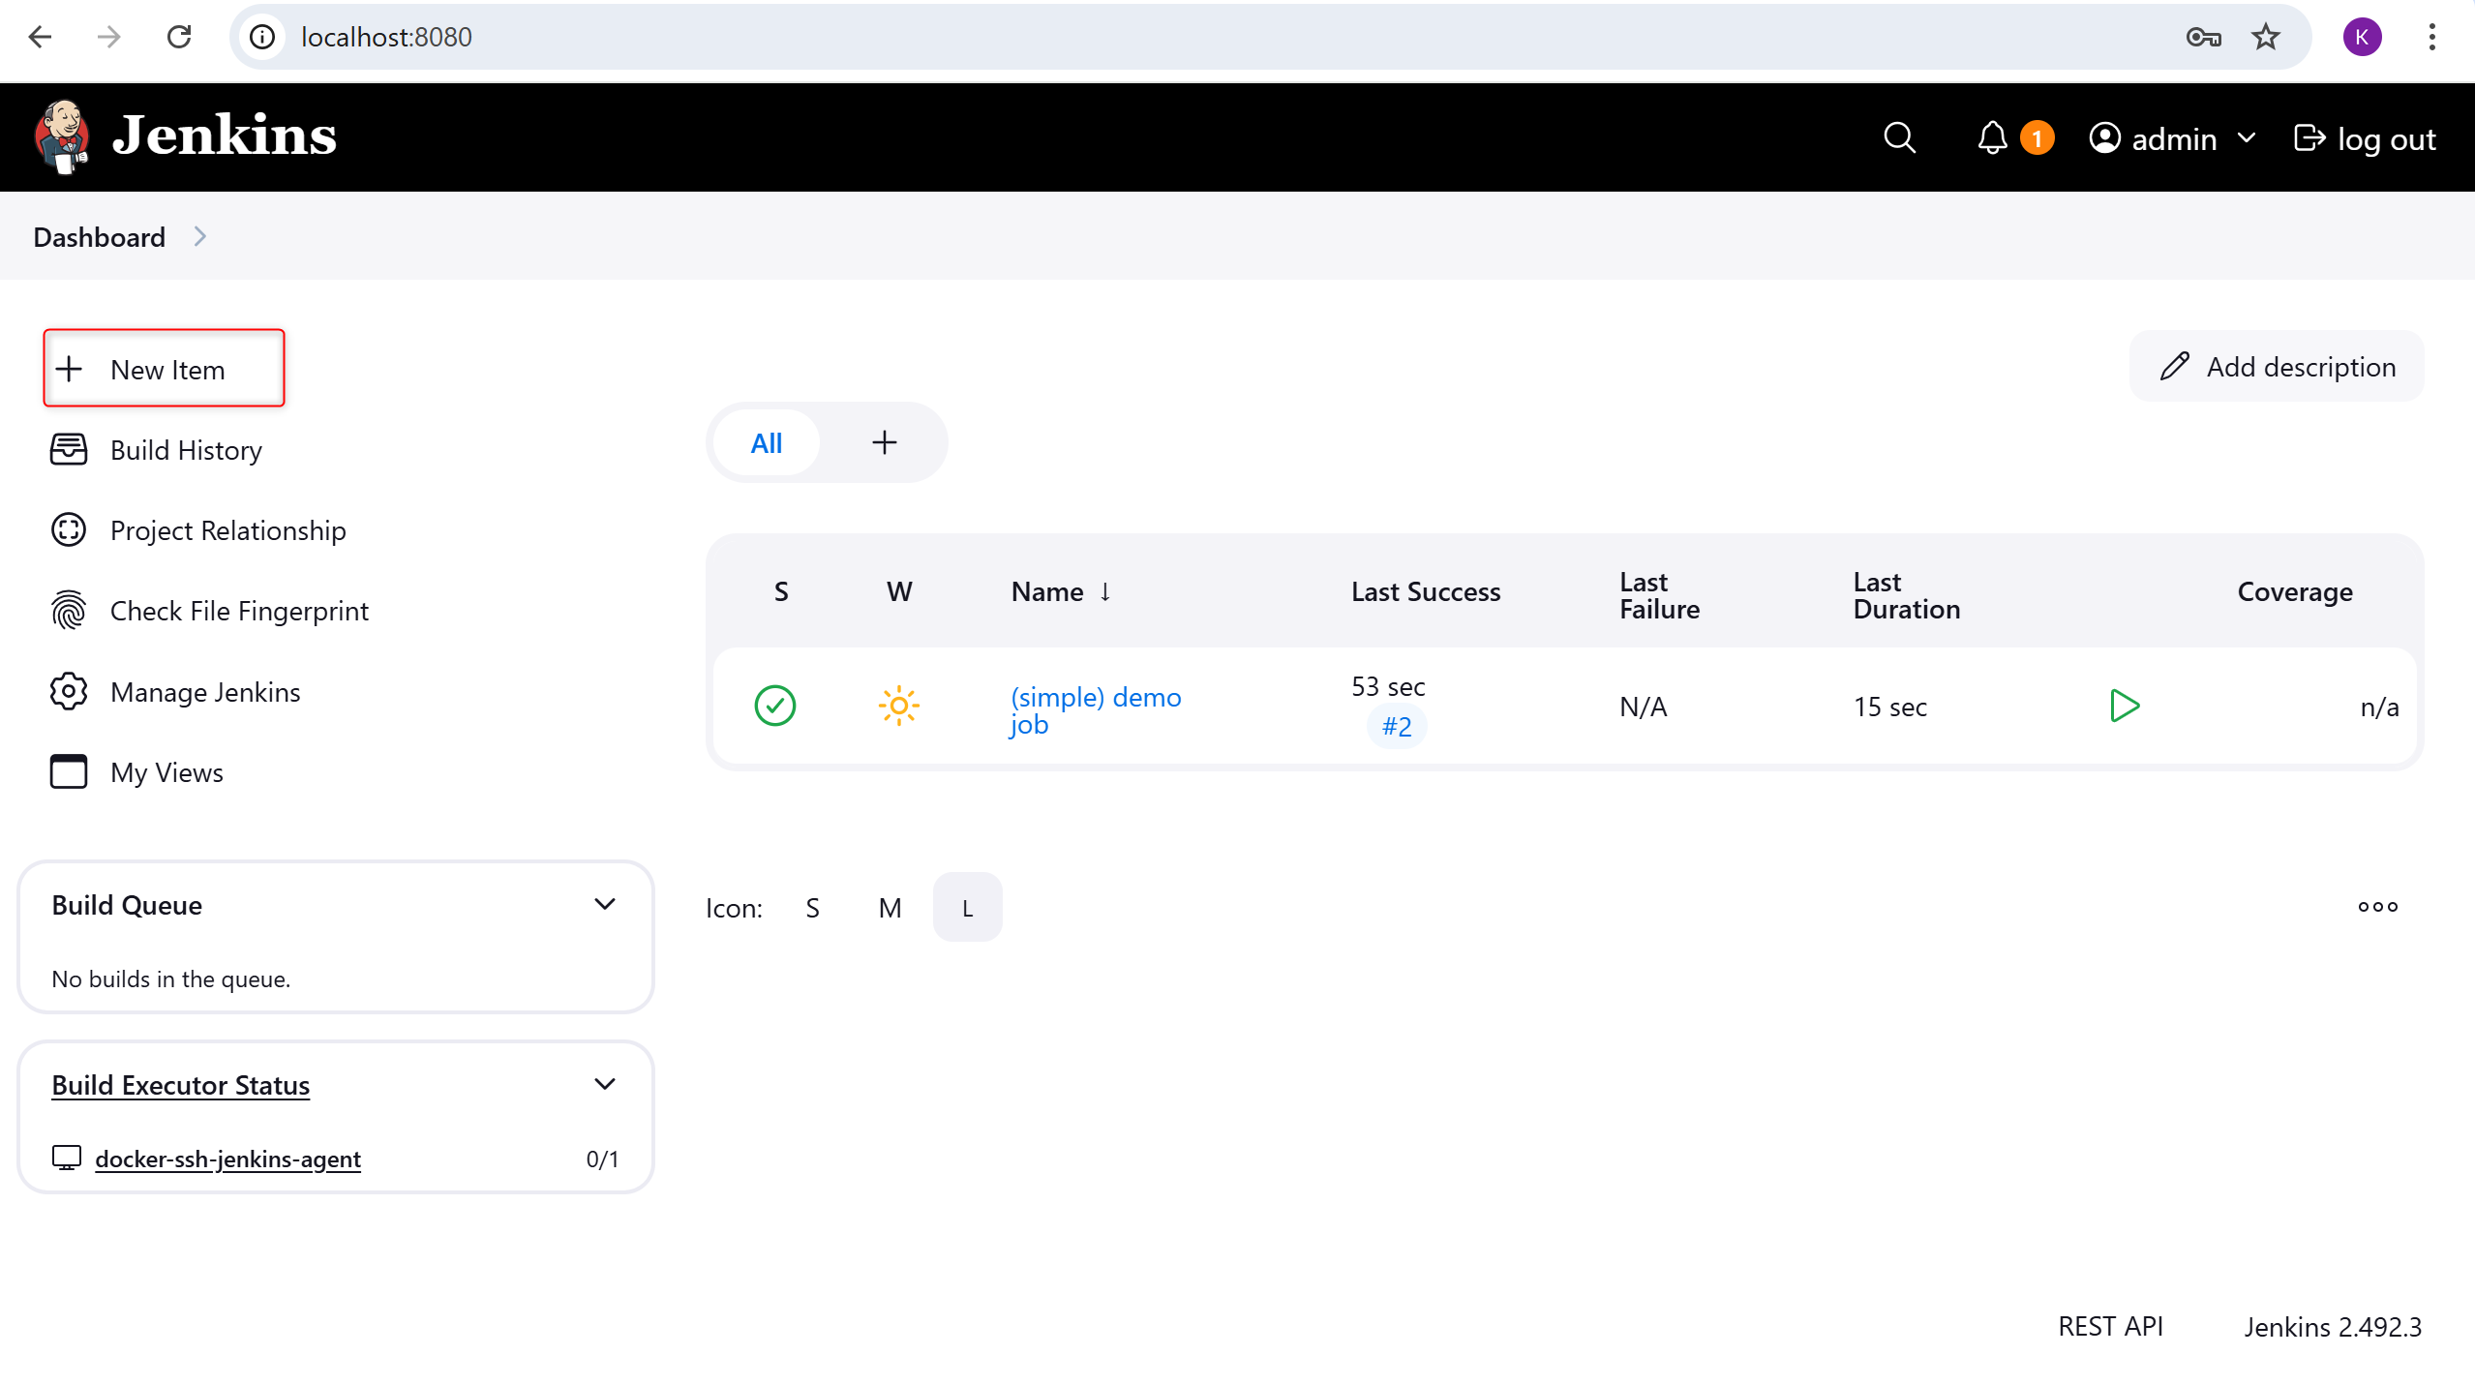2475x1385 pixels.
Task: Collapse the Build Executor Status panel
Action: click(604, 1084)
